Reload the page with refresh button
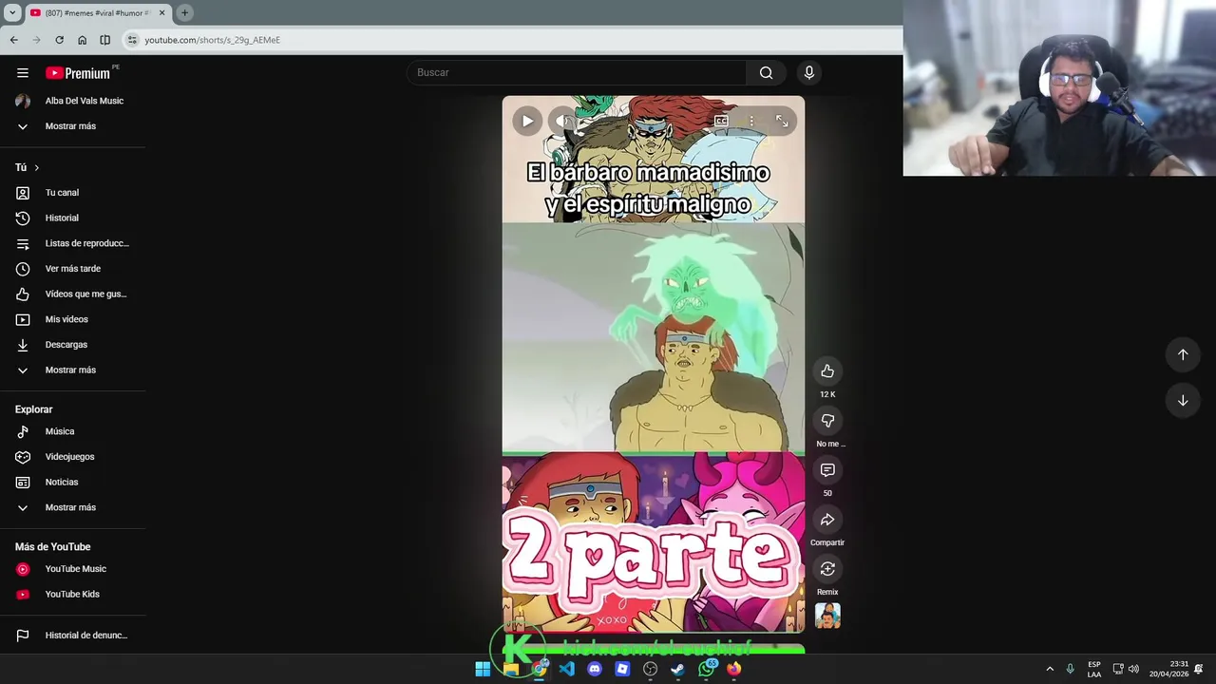The height and width of the screenshot is (684, 1216). point(59,40)
